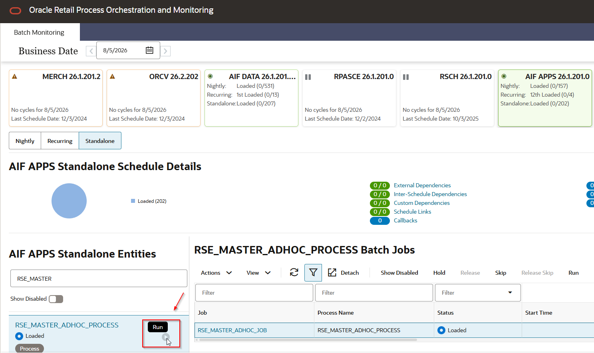594x353 pixels.
Task: Click the Hold button
Action: click(439, 273)
